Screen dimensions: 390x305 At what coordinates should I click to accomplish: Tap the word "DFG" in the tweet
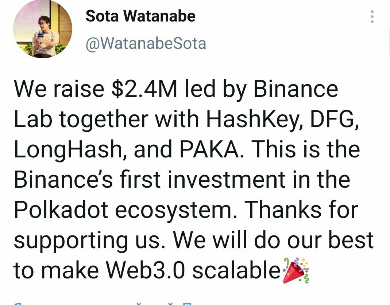pos(333,120)
